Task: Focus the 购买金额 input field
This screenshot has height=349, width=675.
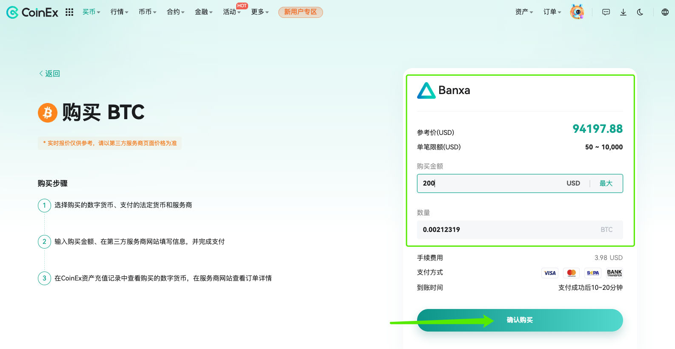Action: point(520,183)
